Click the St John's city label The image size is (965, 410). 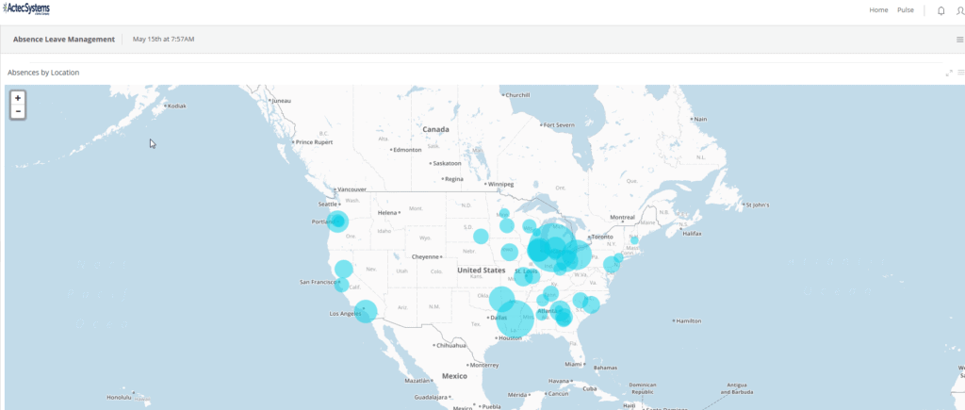point(758,205)
